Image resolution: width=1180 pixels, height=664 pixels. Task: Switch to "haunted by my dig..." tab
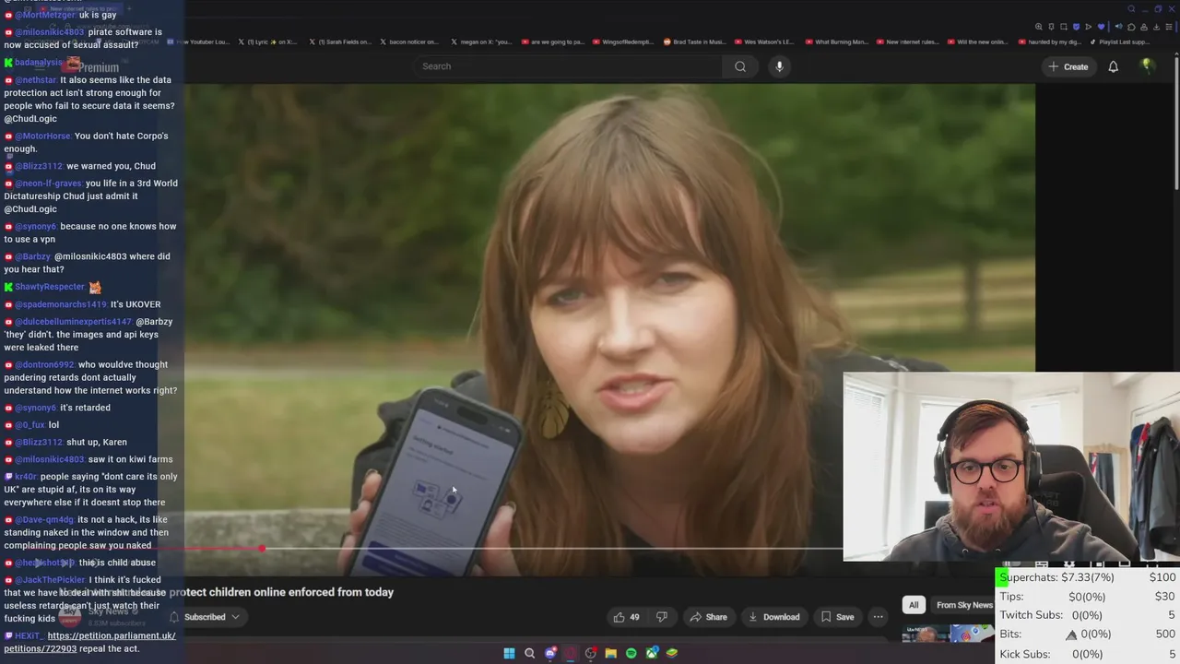point(1049,41)
